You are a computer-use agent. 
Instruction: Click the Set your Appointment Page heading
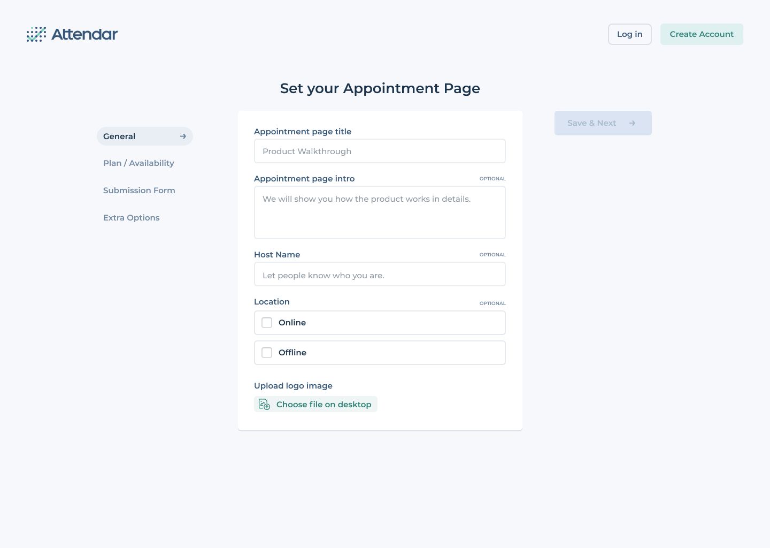(x=380, y=88)
